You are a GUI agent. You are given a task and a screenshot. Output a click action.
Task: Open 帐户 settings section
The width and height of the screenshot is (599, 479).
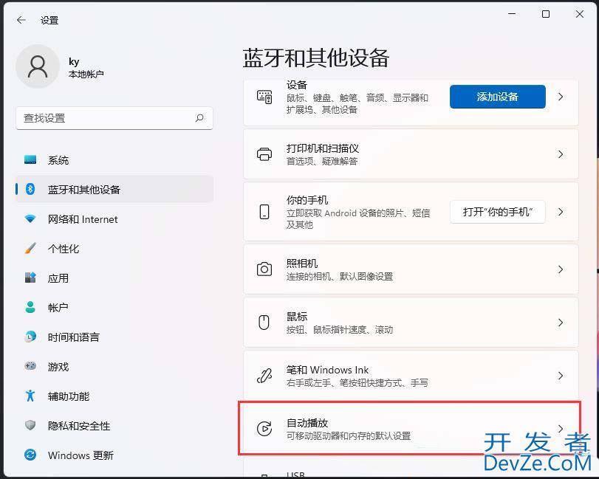[x=114, y=307]
